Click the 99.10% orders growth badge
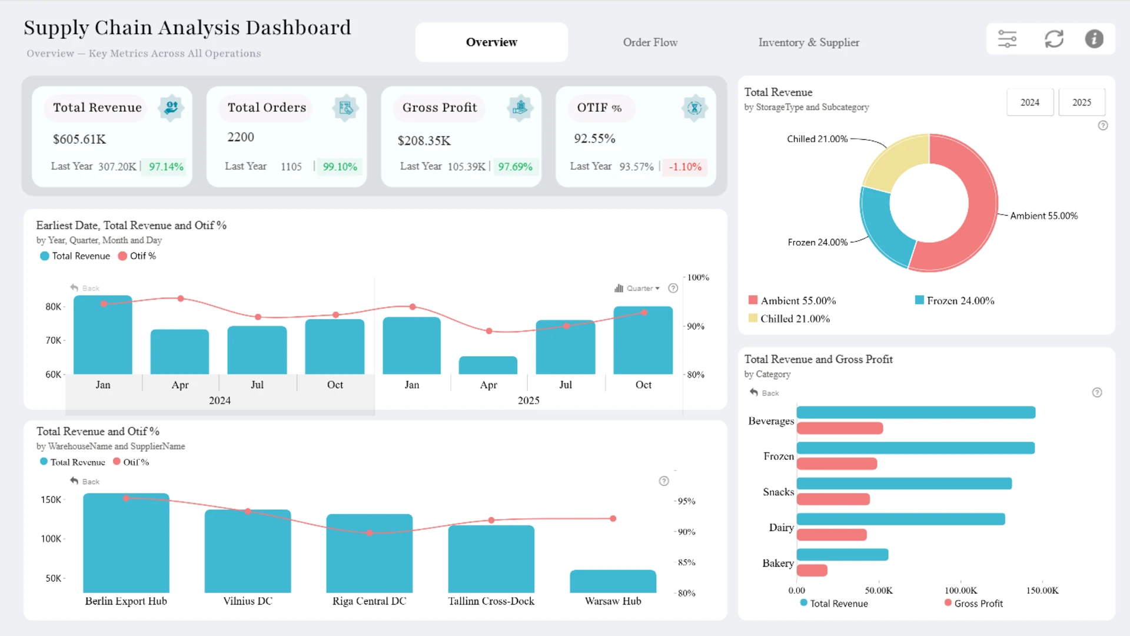Screen dimensions: 1130x636 point(340,167)
